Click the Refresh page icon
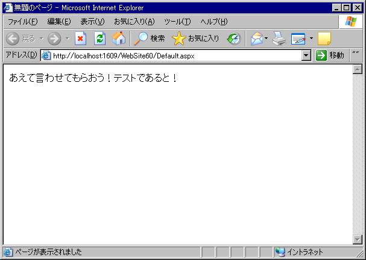Screen dimensions: 366x260 click(100, 39)
